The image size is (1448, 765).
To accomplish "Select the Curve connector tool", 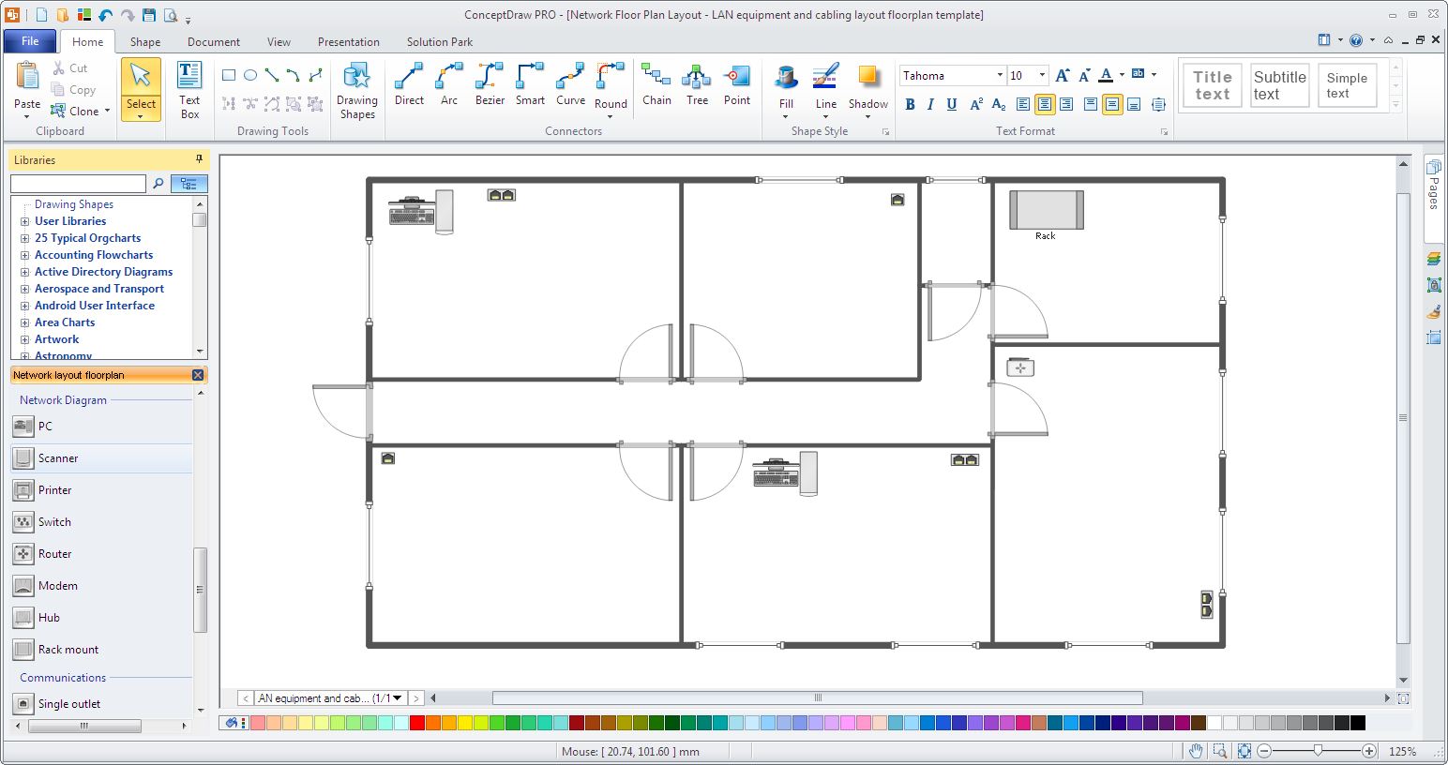I will pos(570,84).
